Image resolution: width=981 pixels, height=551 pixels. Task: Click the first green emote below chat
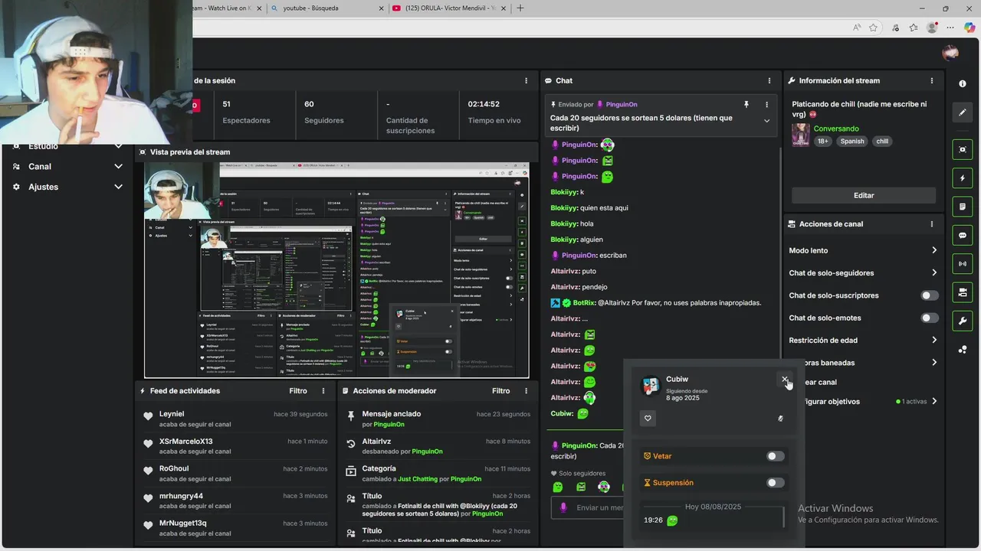point(558,487)
